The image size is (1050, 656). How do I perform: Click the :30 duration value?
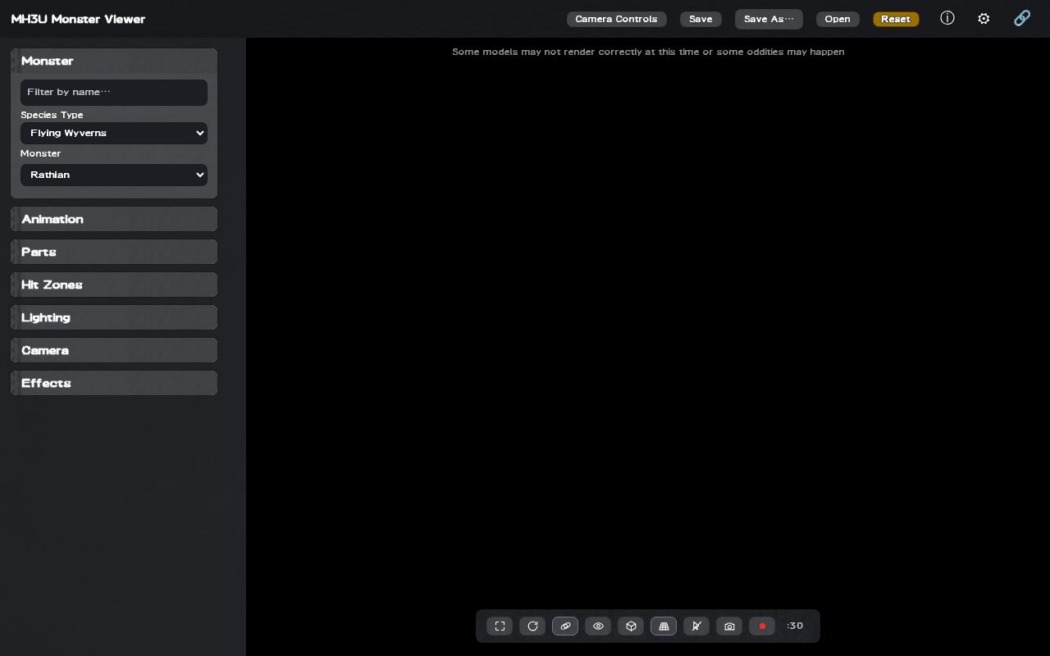click(795, 626)
